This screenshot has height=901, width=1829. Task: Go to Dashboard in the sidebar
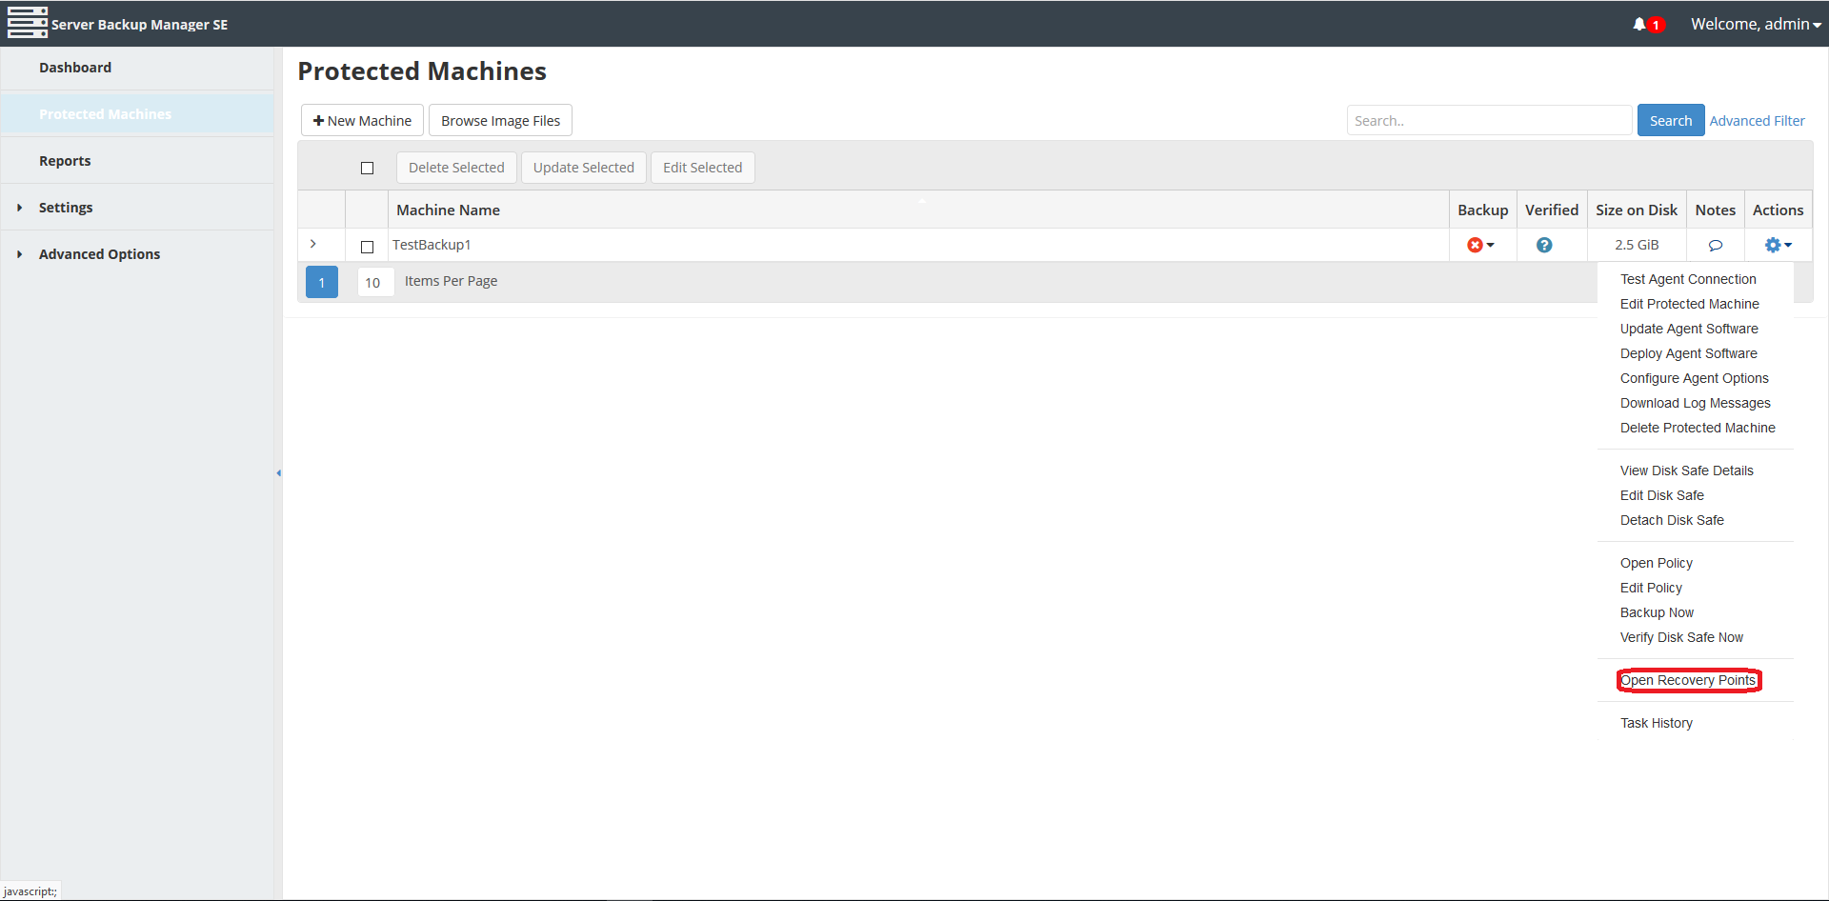75,68
